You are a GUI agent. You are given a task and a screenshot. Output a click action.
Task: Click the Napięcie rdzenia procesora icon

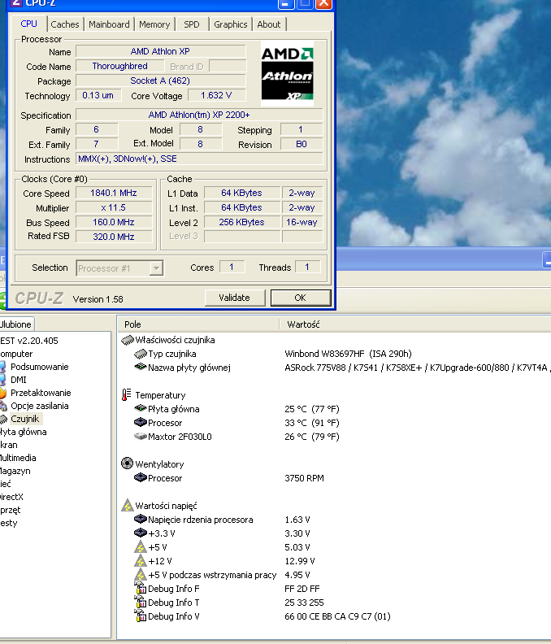[x=141, y=519]
